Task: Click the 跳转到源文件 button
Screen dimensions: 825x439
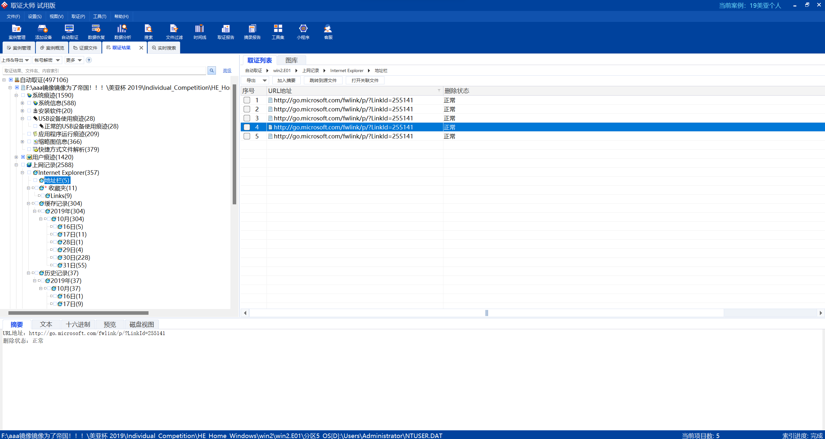Action: pyautogui.click(x=323, y=80)
